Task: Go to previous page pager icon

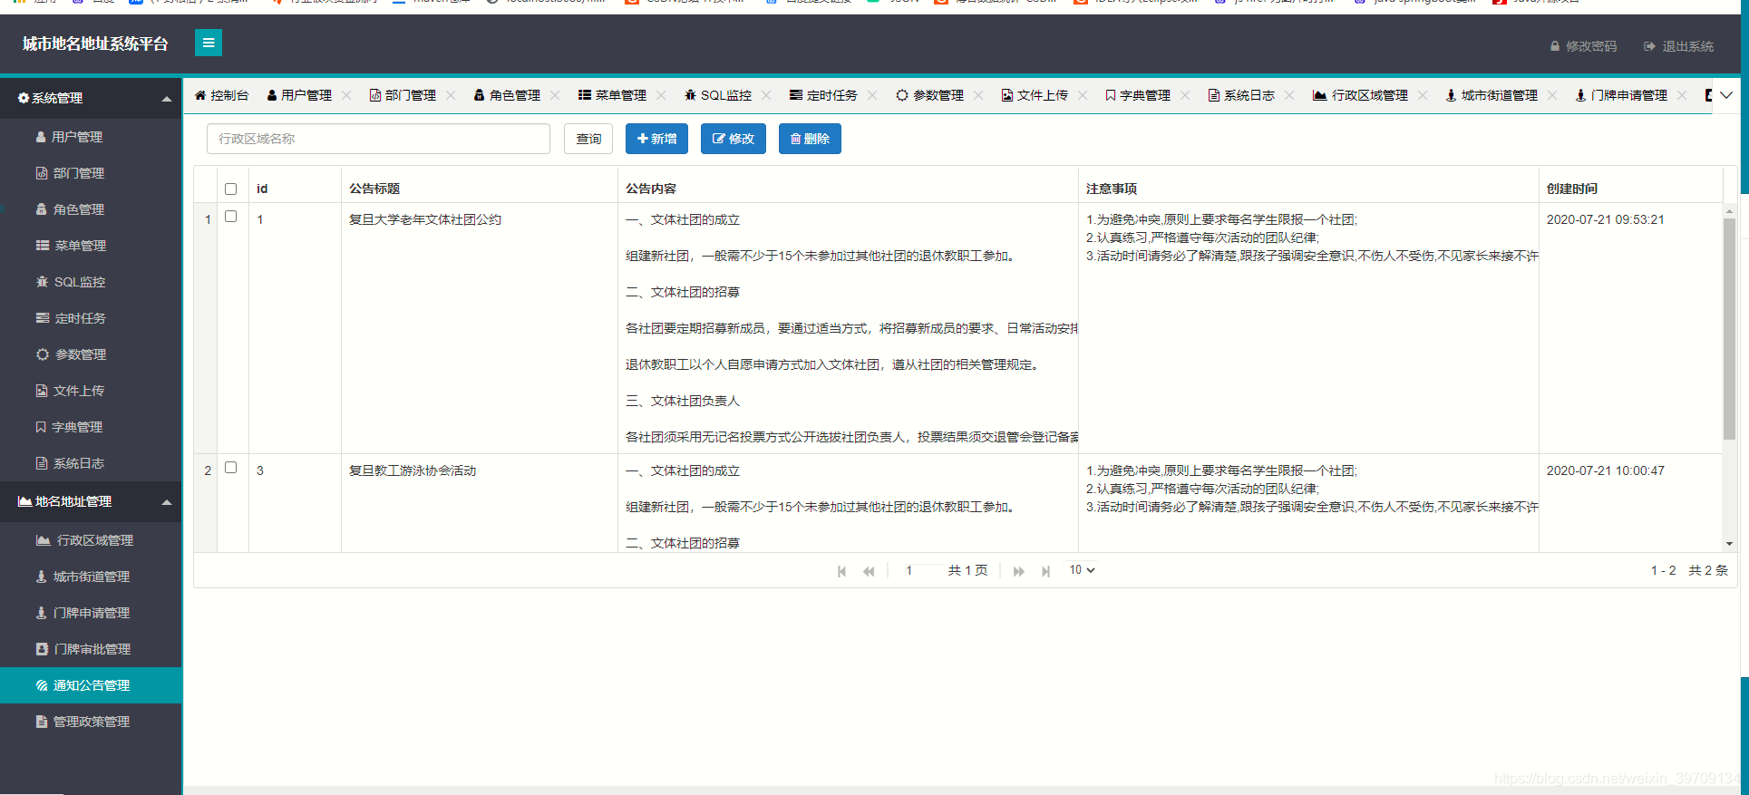Action: click(x=869, y=571)
